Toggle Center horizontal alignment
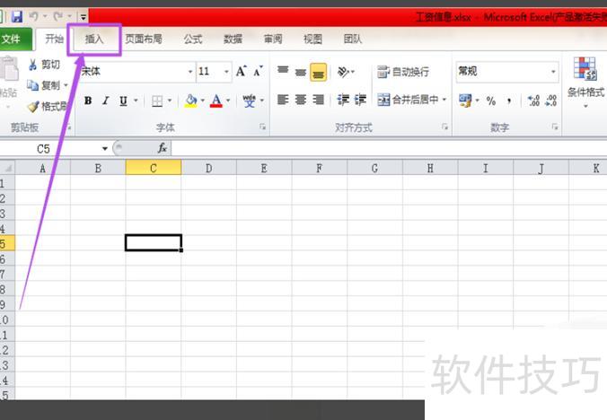Image resolution: width=607 pixels, height=420 pixels. pyautogui.click(x=301, y=101)
